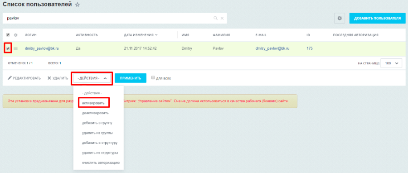The image size is (408, 173).
Task: Choose добавить в группу option
Action: (x=97, y=123)
